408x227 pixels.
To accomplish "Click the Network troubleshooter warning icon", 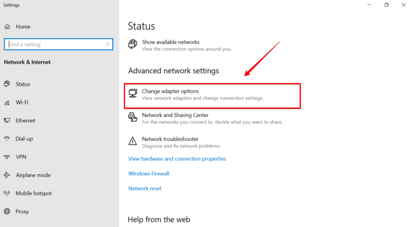I will pos(133,141).
